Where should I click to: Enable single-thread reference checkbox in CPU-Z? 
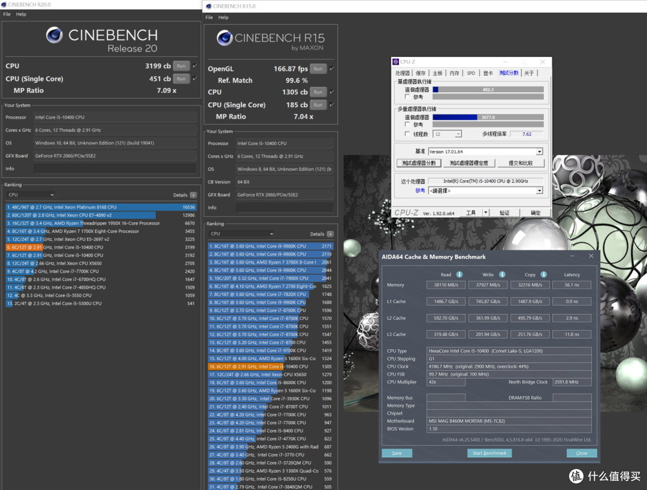[407, 96]
